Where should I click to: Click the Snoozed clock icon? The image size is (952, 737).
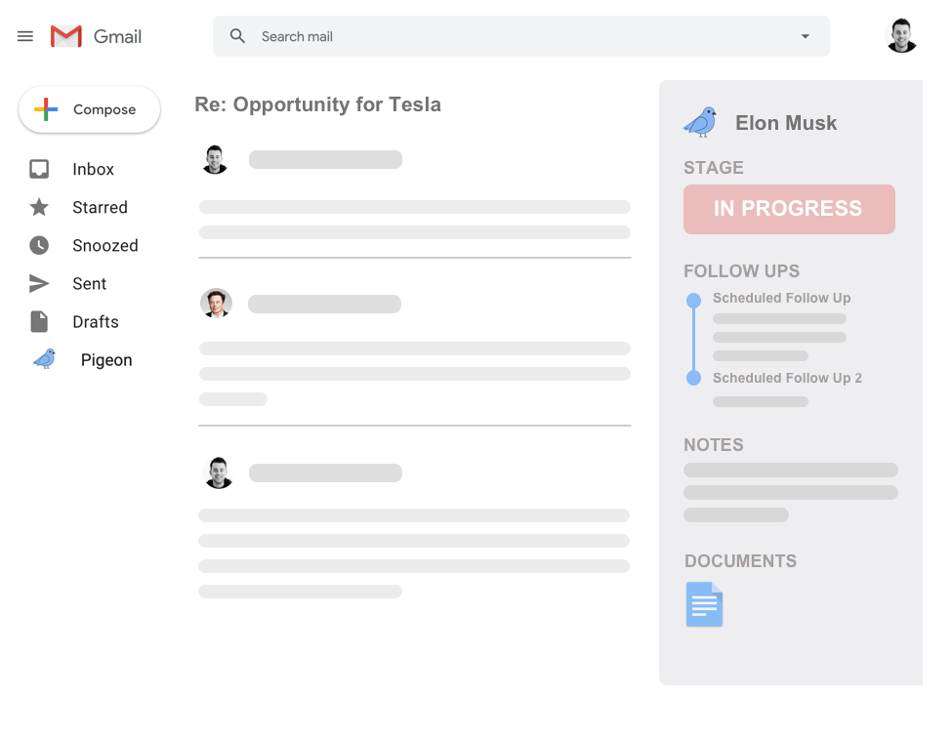pyautogui.click(x=39, y=245)
